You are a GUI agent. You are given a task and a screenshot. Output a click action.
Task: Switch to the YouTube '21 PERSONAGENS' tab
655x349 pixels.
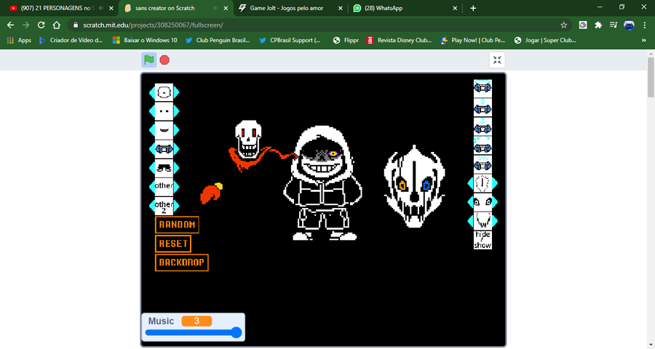pos(57,8)
